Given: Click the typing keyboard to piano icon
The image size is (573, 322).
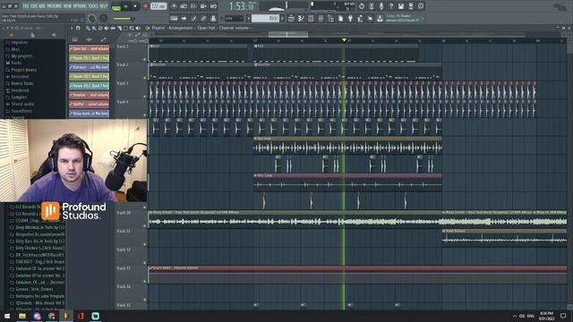Looking at the screenshot, I should [x=174, y=18].
